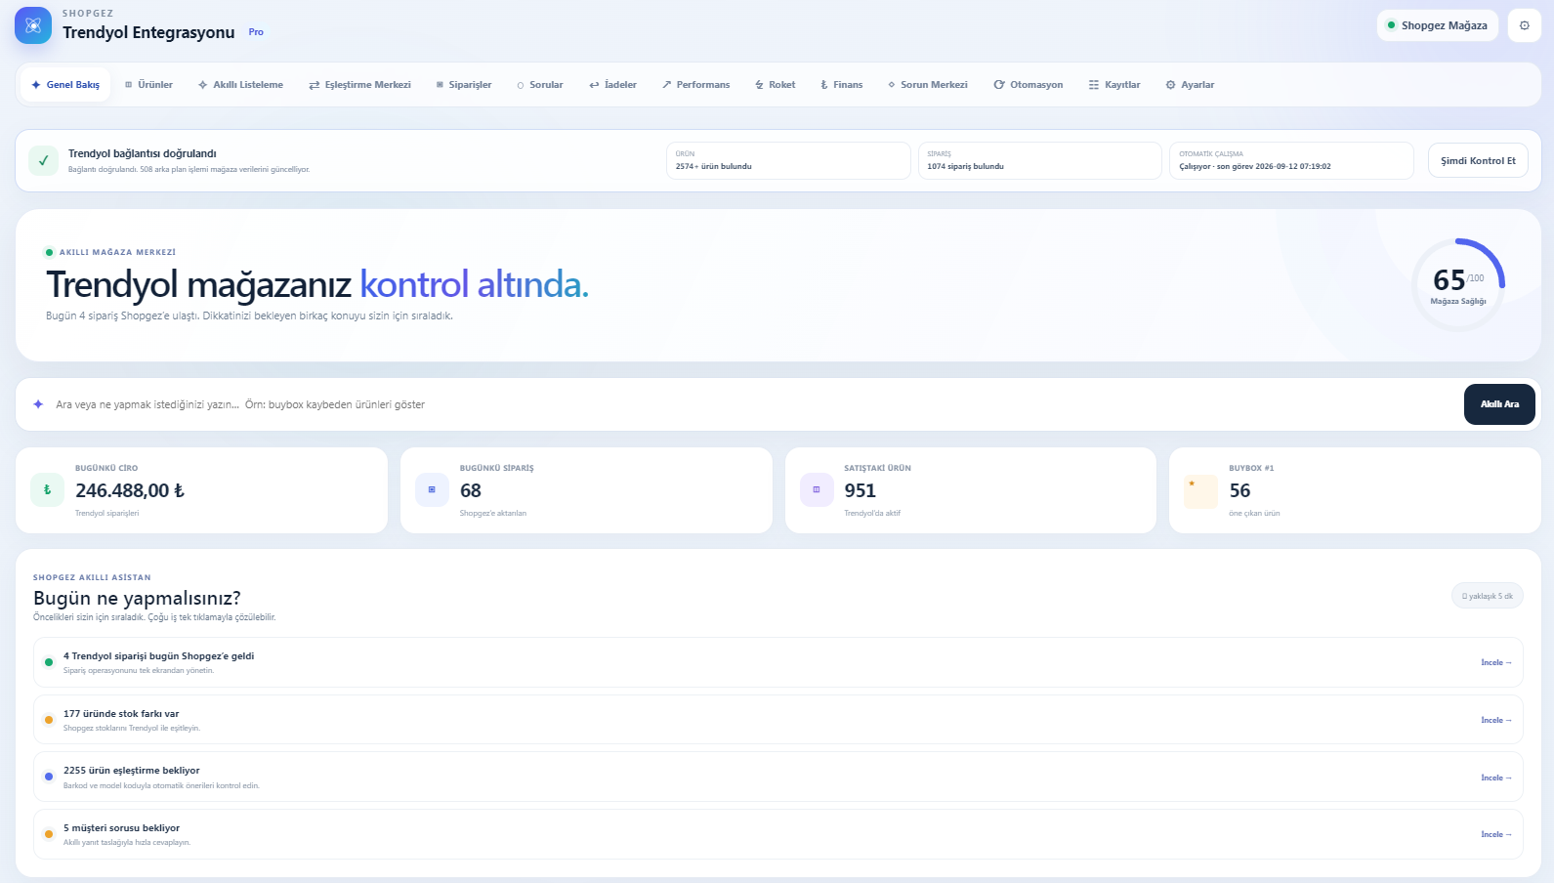The image size is (1554, 883).
Task: Switch to the Kayıtlar tab
Action: pyautogui.click(x=1114, y=85)
